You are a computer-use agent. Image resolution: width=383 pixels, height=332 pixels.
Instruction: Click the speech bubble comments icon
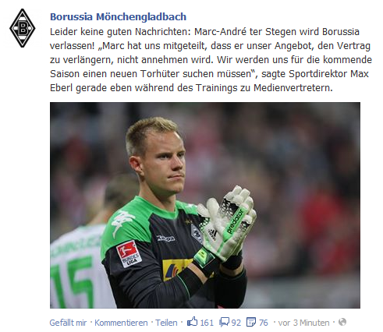[224, 322]
